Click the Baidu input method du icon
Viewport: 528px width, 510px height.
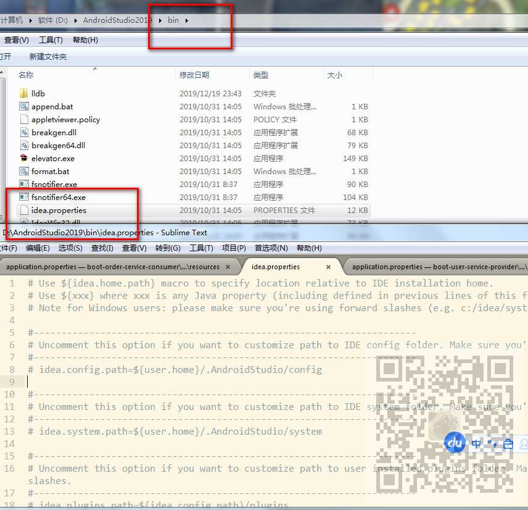click(x=455, y=442)
